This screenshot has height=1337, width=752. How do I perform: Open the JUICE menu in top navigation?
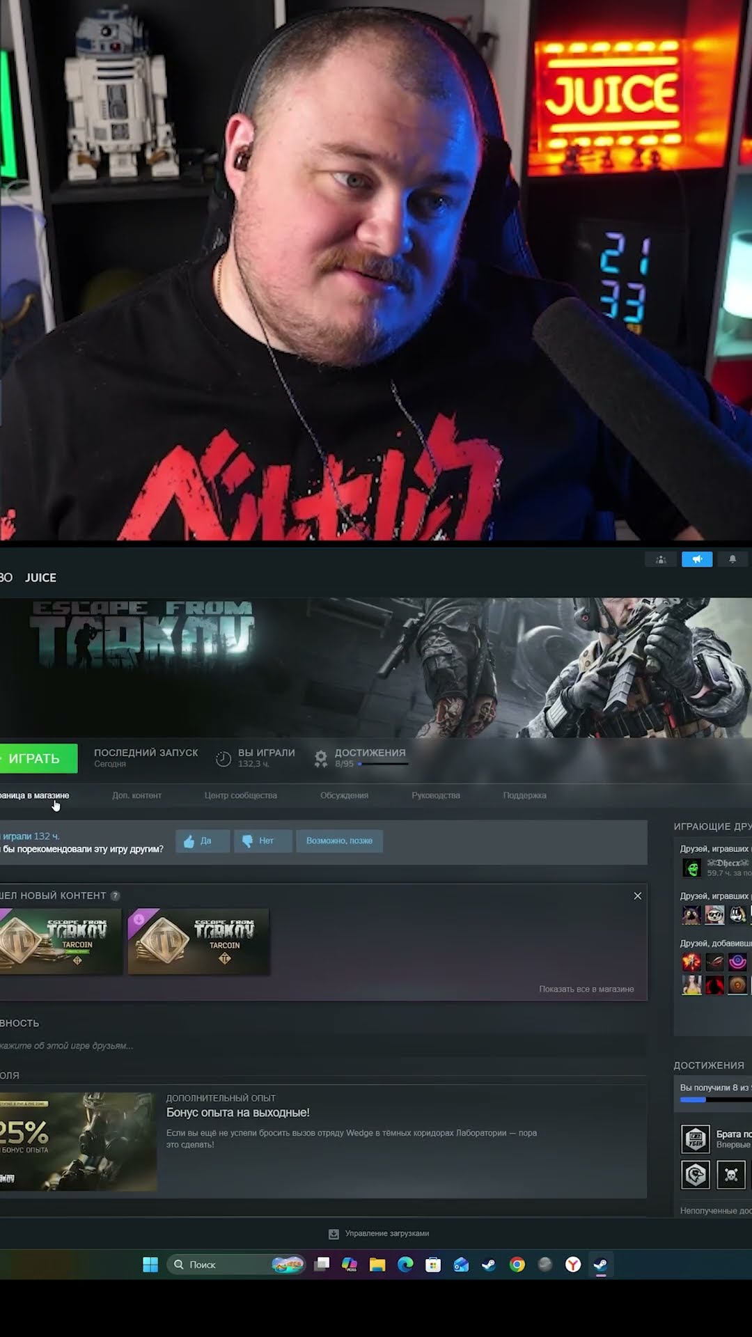pos(40,577)
